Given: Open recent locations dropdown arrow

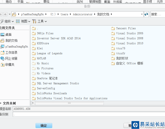Looking at the screenshot, I should click(9, 14).
